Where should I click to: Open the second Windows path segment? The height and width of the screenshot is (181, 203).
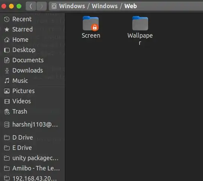(x=105, y=6)
